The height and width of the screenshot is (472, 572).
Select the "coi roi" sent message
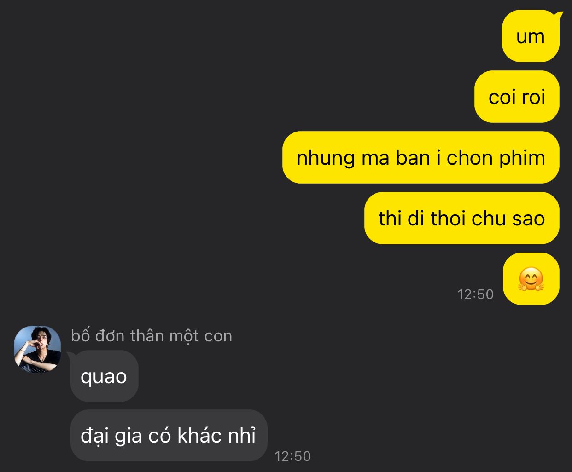[x=517, y=97]
